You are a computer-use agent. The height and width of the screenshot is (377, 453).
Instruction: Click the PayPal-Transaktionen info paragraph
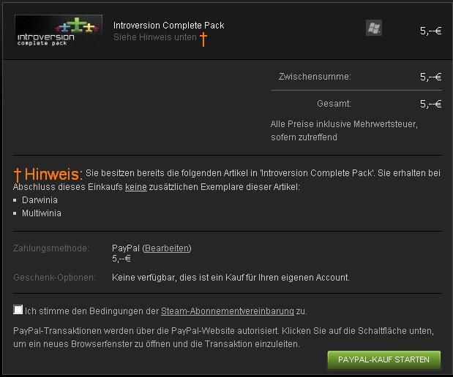(x=224, y=338)
